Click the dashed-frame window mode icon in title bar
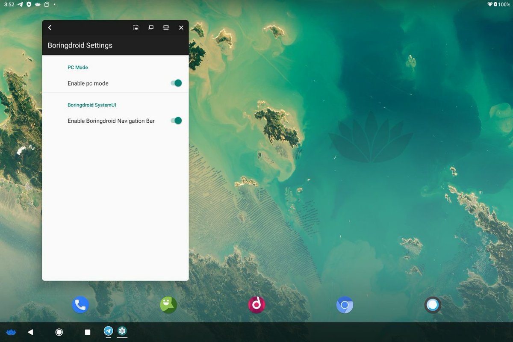The width and height of the screenshot is (513, 342). tap(136, 27)
